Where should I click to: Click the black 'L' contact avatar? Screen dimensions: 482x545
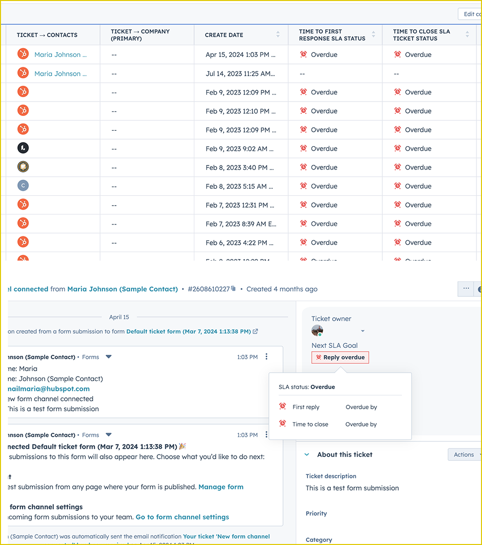pos(23,148)
